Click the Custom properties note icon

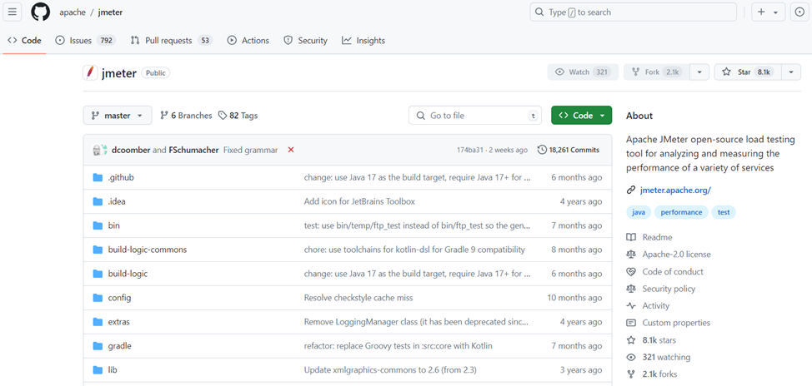point(631,323)
